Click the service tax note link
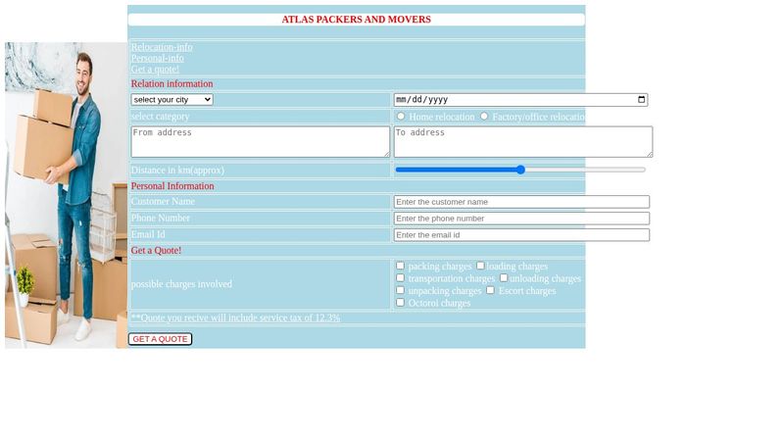The height and width of the screenshot is (441, 784). [x=236, y=318]
